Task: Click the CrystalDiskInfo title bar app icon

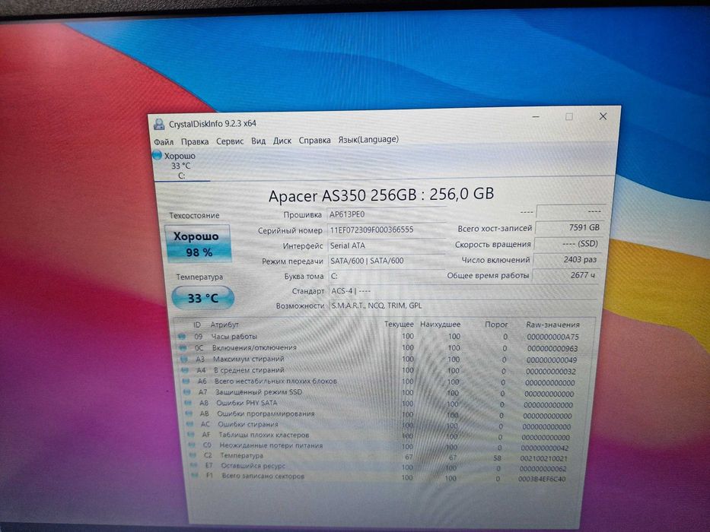Action: click(x=159, y=124)
